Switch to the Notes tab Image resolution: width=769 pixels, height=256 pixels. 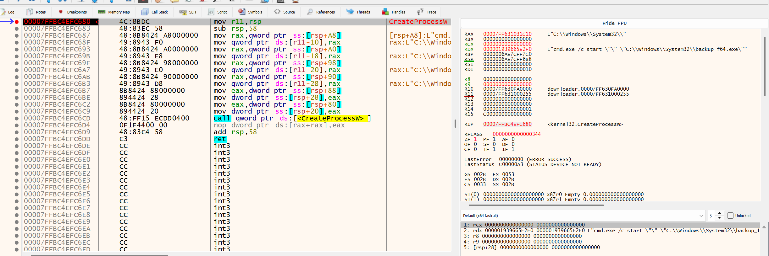point(36,12)
